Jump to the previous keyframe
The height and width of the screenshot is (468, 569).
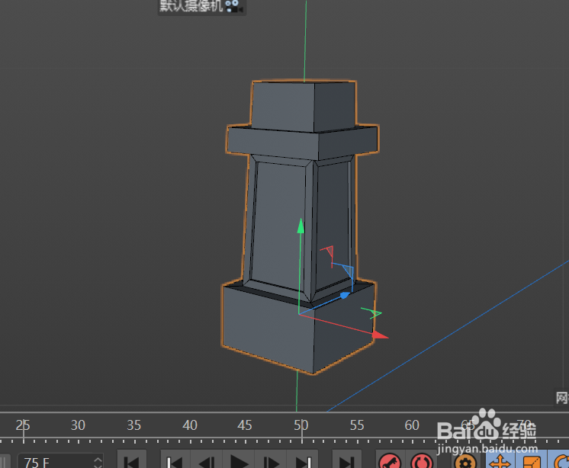pos(175,460)
